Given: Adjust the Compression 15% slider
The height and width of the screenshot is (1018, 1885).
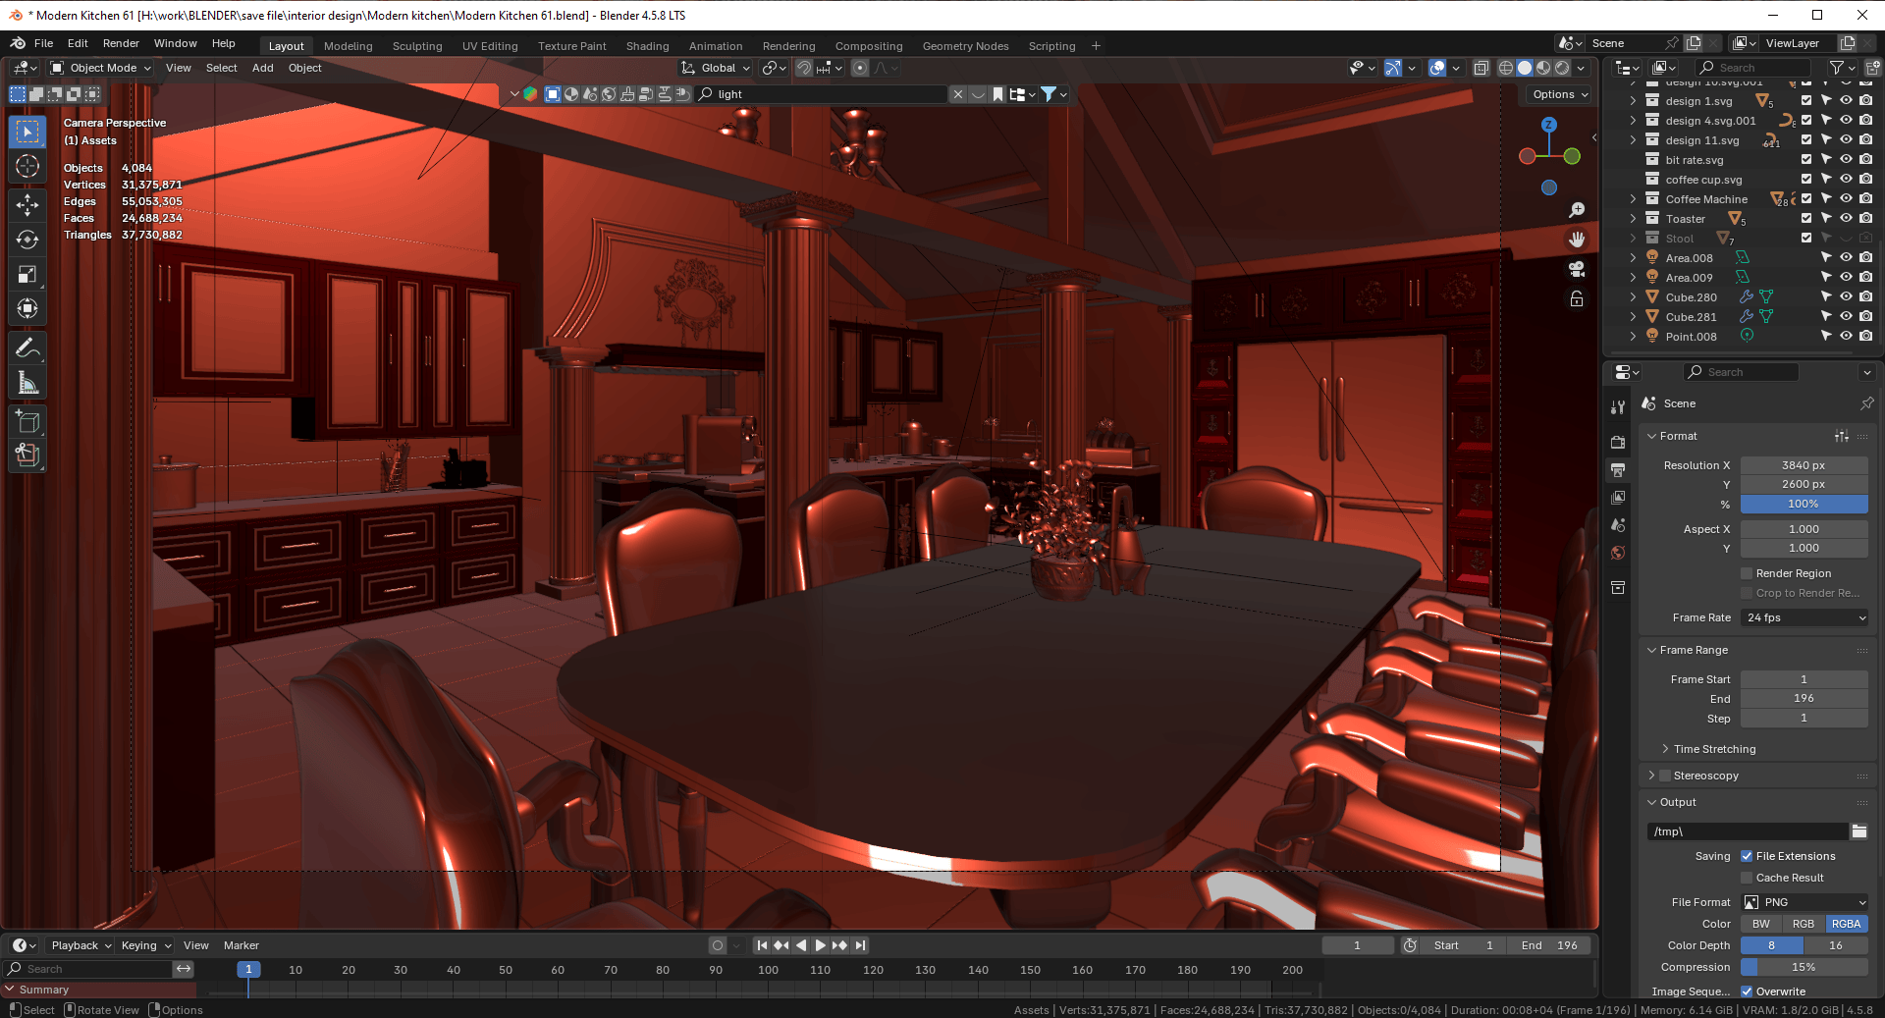Looking at the screenshot, I should click(x=1804, y=967).
